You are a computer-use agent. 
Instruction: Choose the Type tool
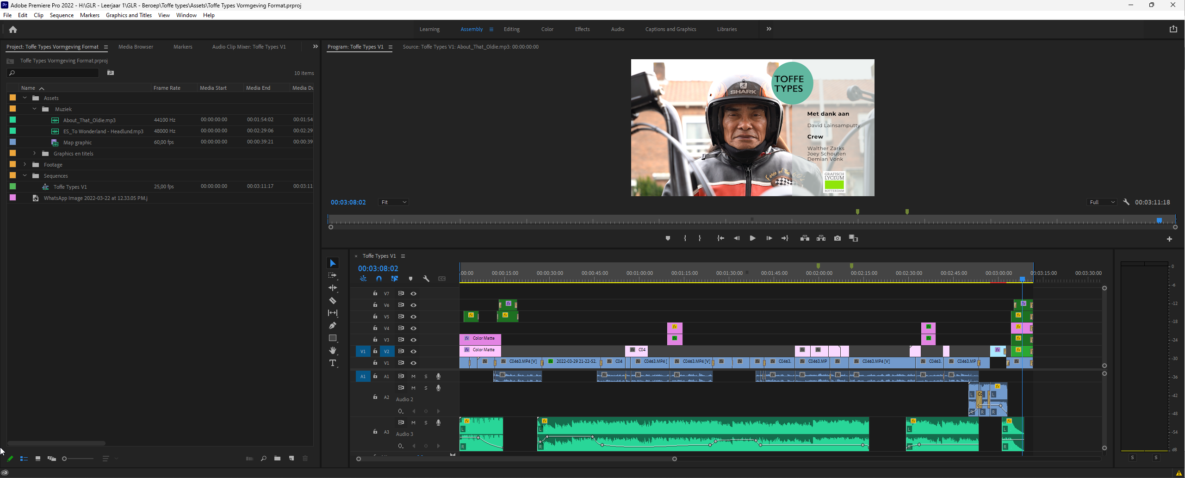point(332,363)
